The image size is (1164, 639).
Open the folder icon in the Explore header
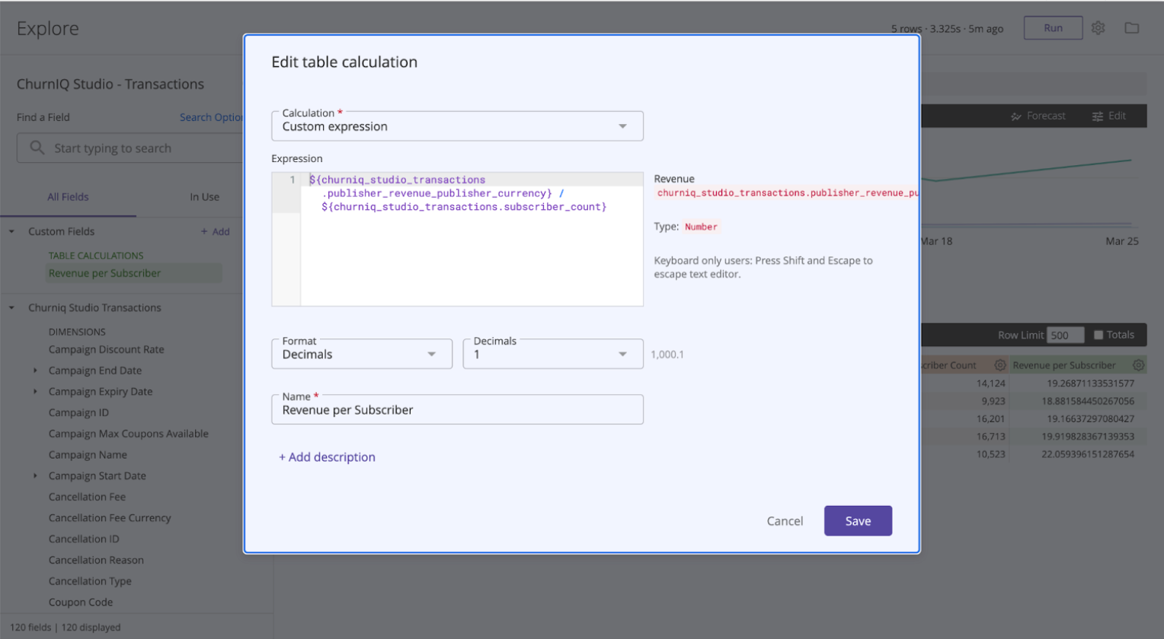(x=1132, y=28)
